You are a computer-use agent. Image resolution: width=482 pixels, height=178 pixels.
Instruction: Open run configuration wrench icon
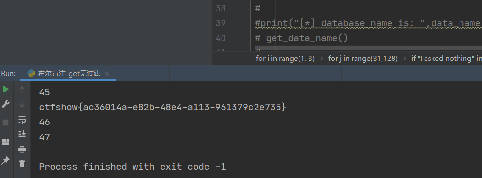click(6, 104)
